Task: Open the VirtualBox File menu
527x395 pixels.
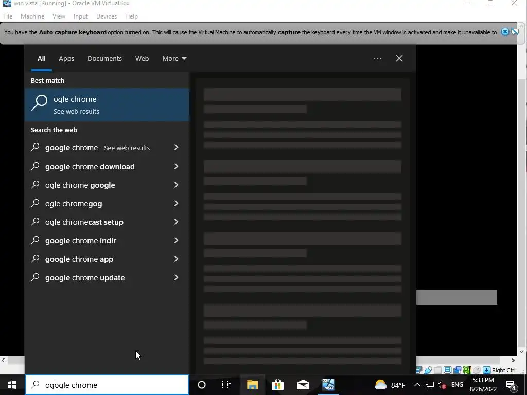Action: pos(8,16)
